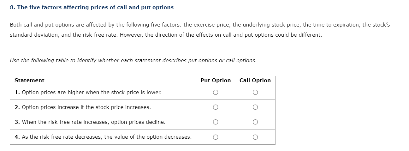This screenshot has height=151, width=409.
Task: Click the question 8 heading title
Action: tap(92, 7)
